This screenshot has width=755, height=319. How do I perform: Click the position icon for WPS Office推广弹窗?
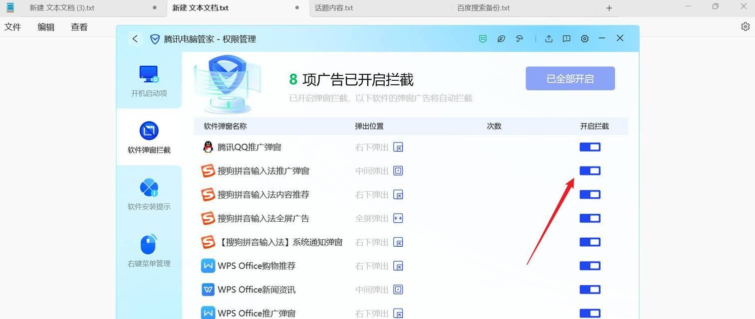[x=398, y=314]
